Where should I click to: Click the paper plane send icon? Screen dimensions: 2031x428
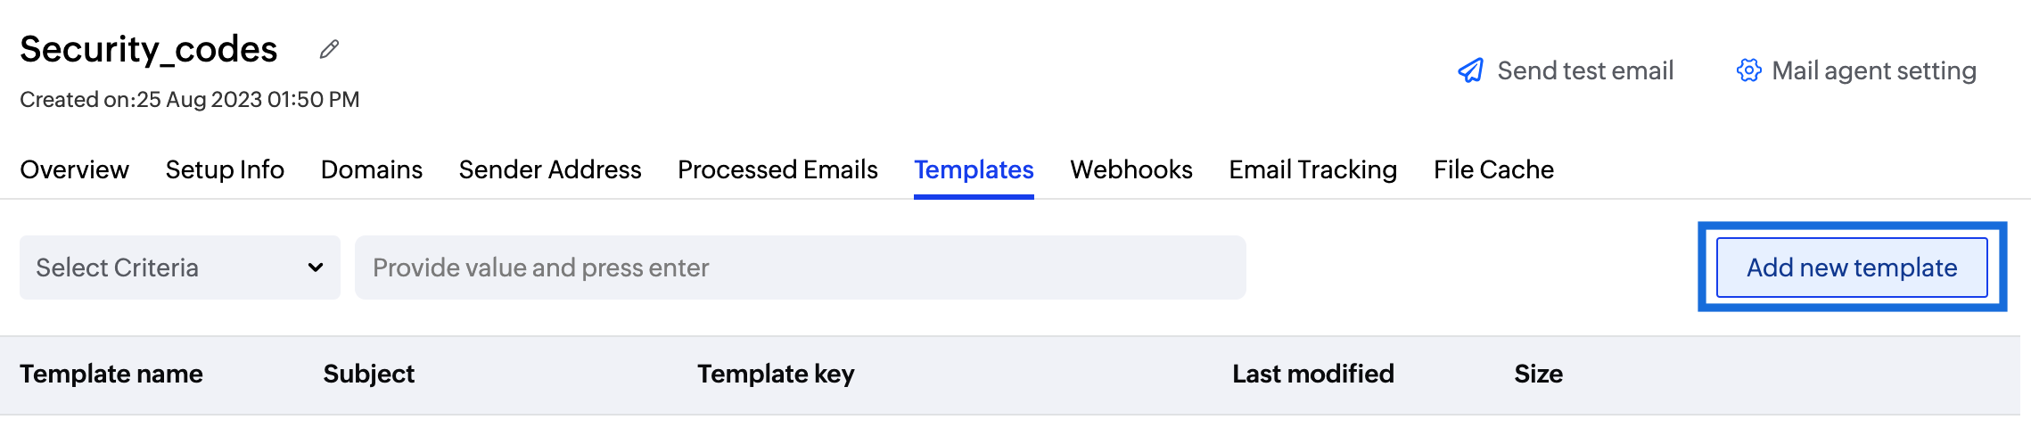pos(1470,70)
